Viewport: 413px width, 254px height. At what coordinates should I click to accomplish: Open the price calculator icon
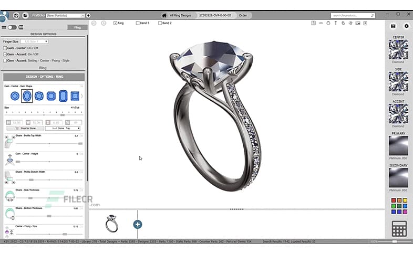pyautogui.click(x=399, y=228)
